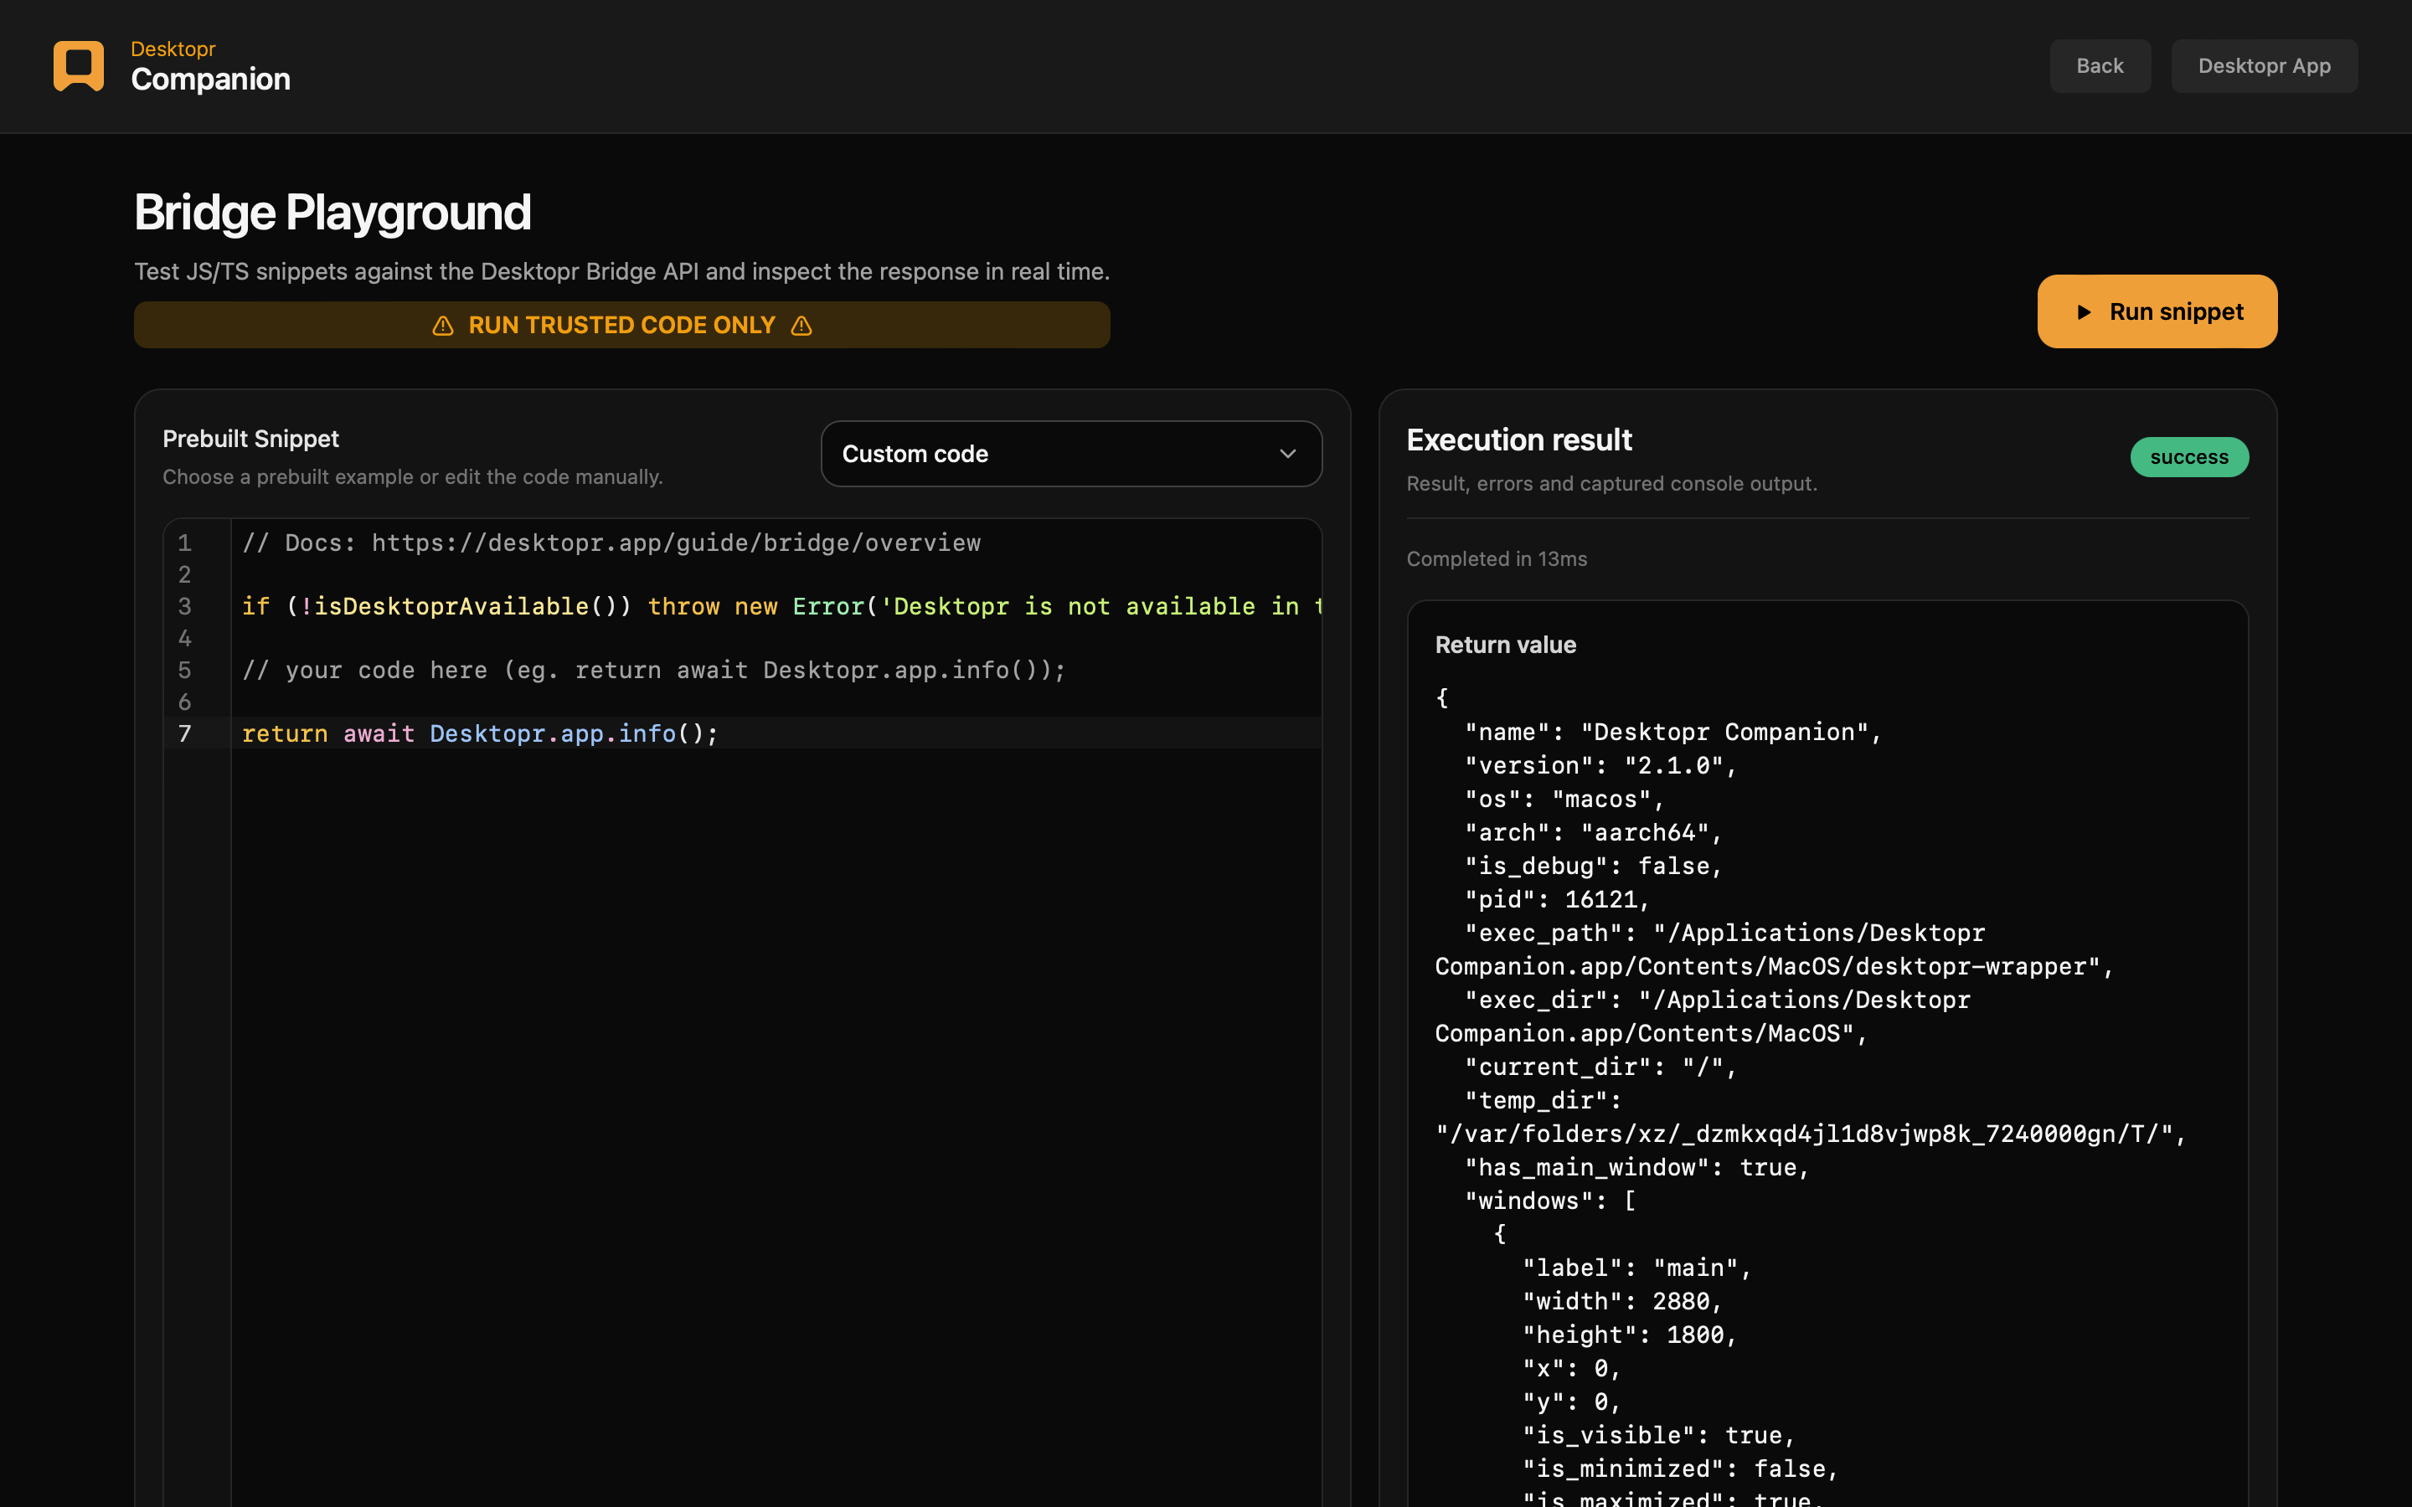This screenshot has width=2412, height=1507.
Task: Click the "is_visible": true line
Action: [x=1658, y=1435]
